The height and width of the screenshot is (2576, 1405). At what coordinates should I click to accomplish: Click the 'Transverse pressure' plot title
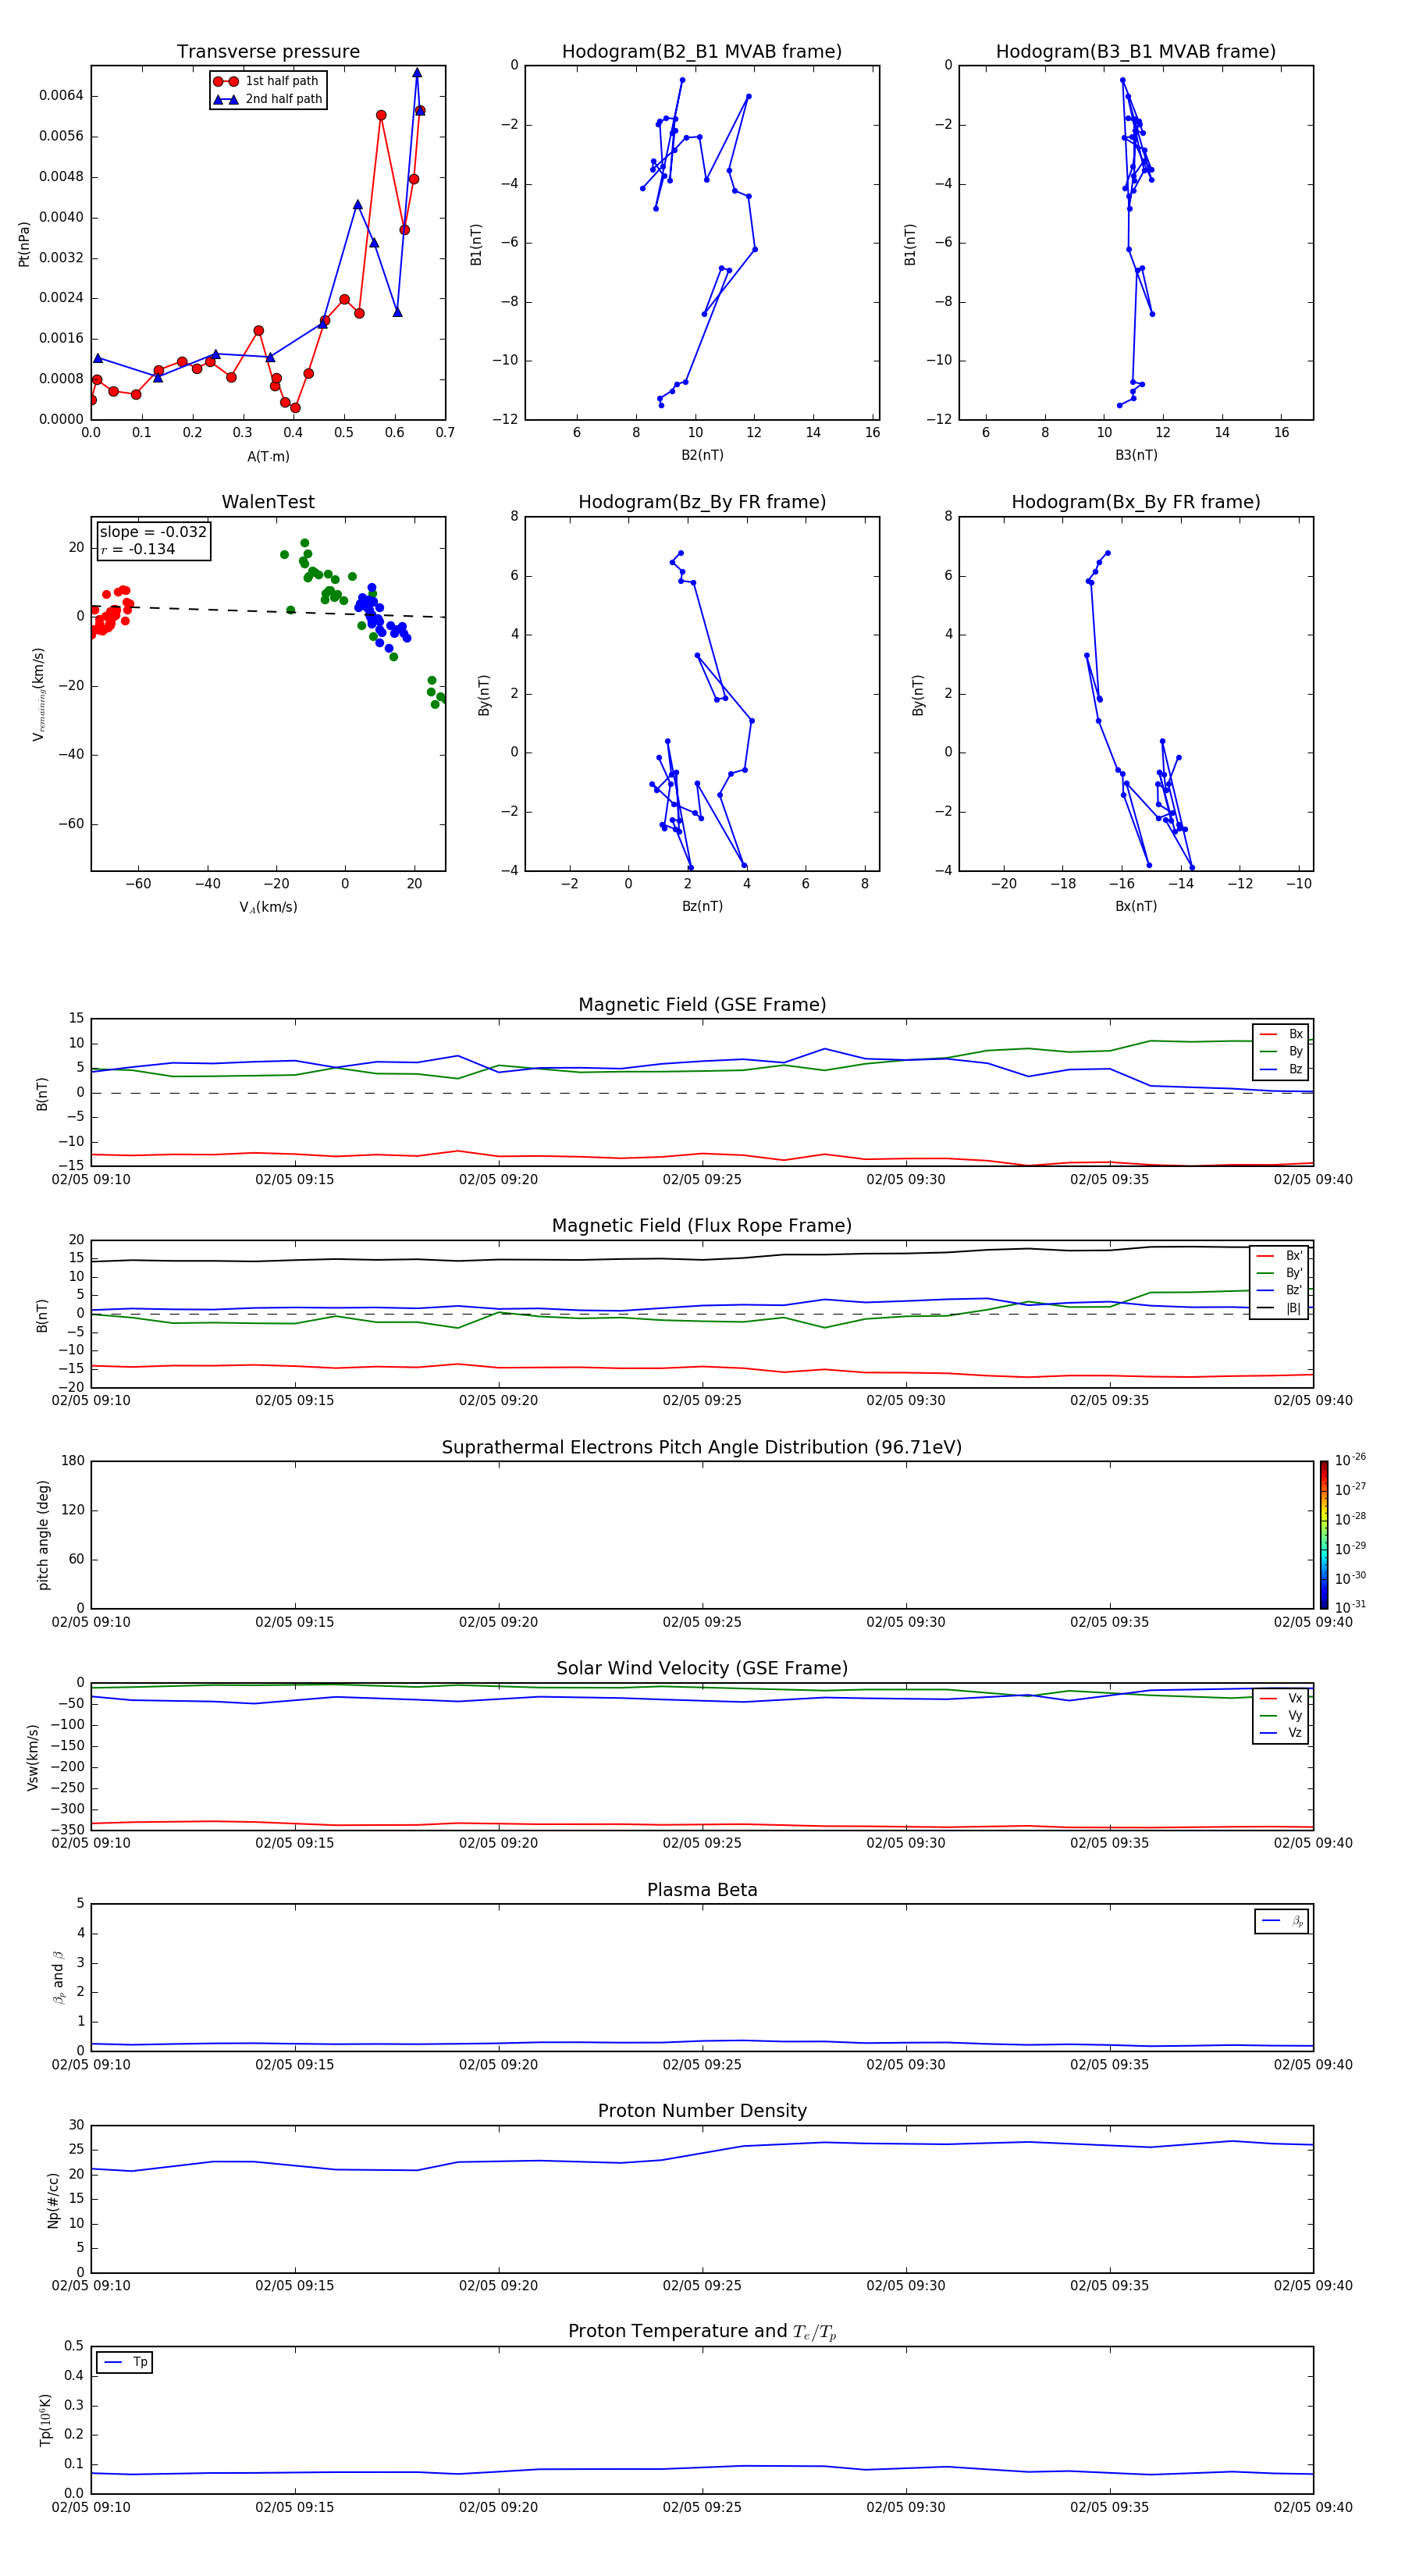point(268,52)
